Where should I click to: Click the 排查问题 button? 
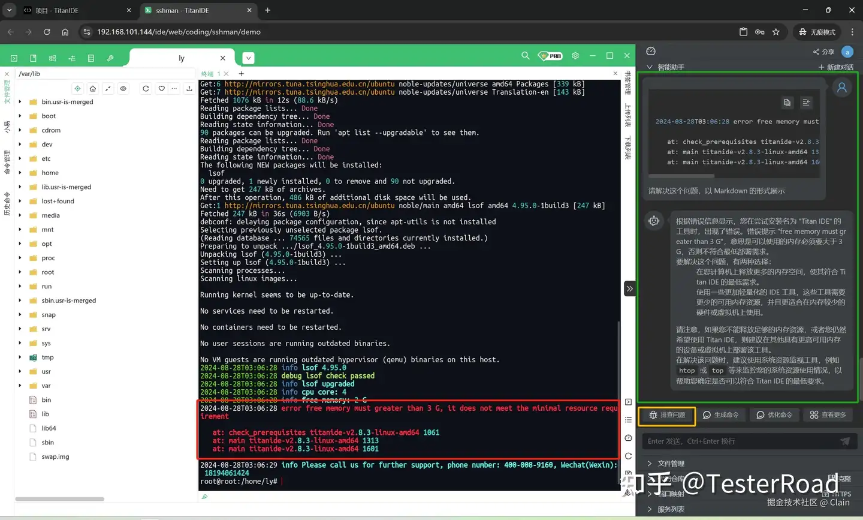tap(667, 415)
